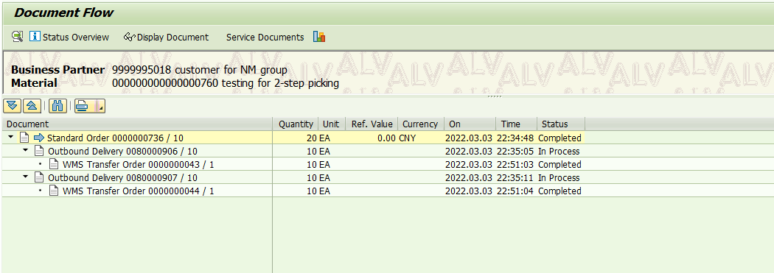Select Outbound Delivery 0080000906 / 10

(x=123, y=152)
